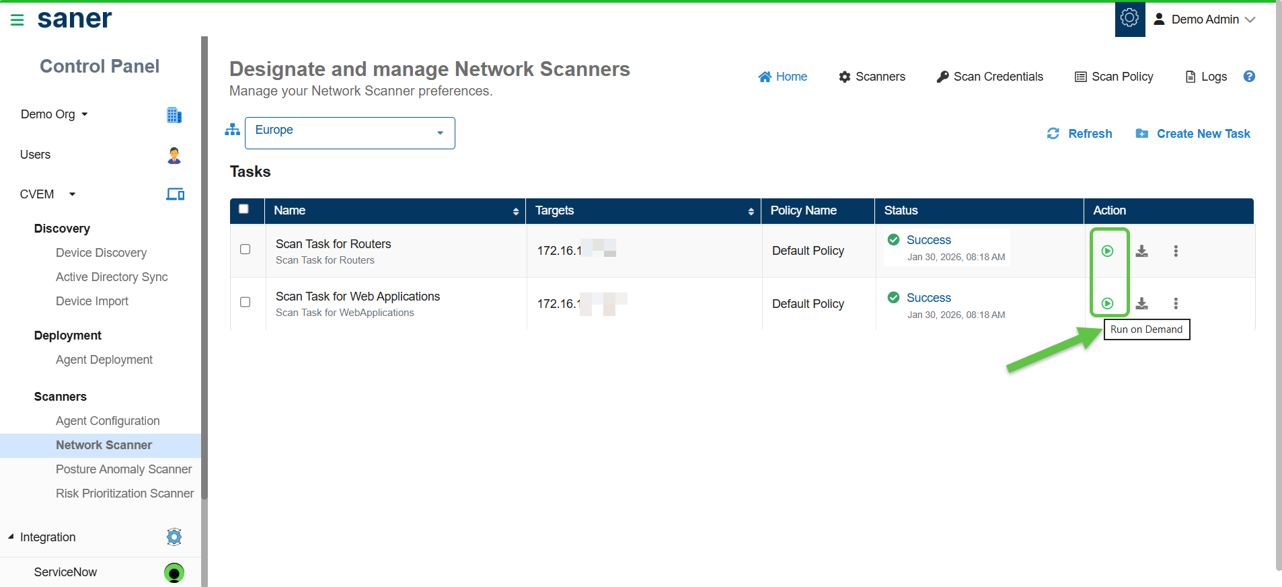Open the Scan Policy tab
1282x587 pixels.
(1114, 77)
